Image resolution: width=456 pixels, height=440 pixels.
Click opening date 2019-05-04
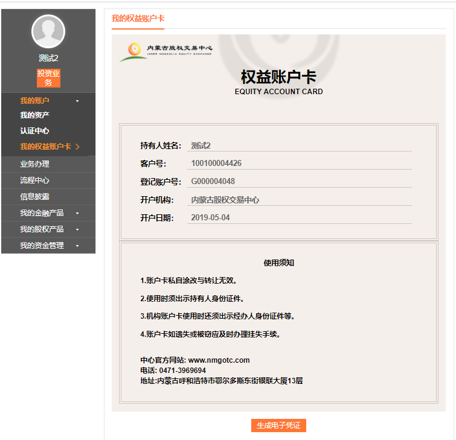click(210, 217)
